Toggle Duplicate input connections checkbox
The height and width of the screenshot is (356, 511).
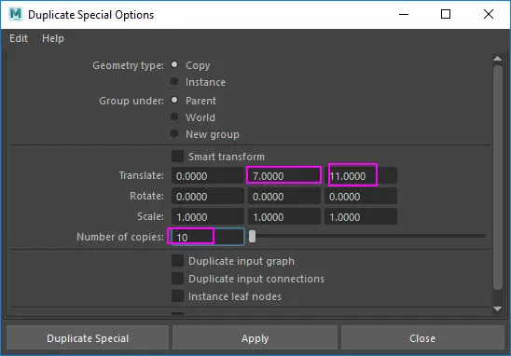coord(177,278)
